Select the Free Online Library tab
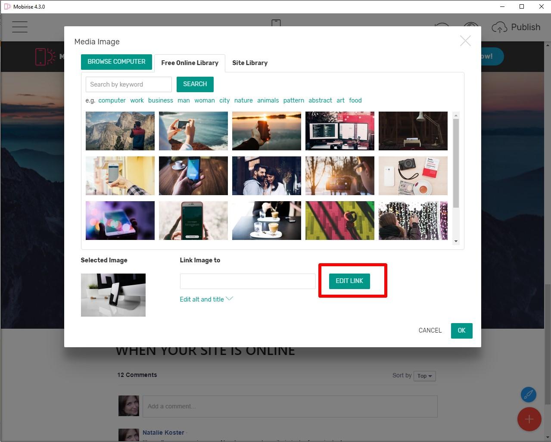 click(190, 63)
